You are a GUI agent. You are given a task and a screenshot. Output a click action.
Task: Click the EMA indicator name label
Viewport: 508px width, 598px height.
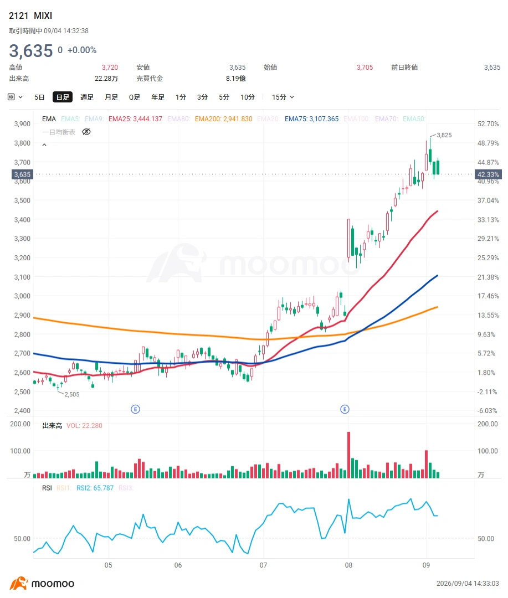point(49,119)
